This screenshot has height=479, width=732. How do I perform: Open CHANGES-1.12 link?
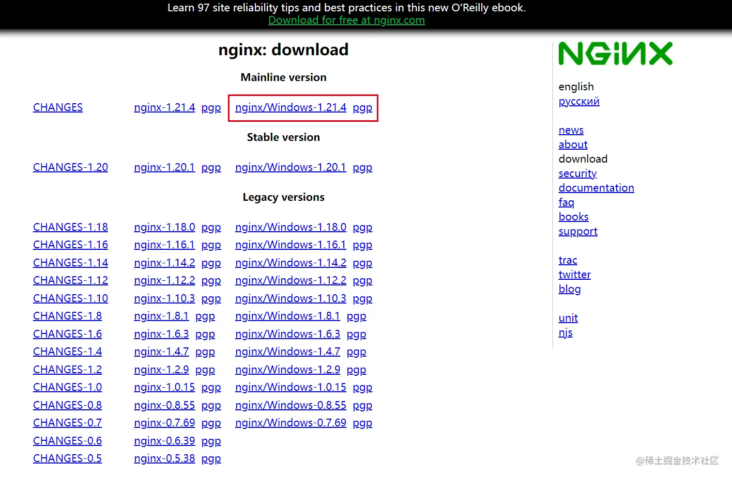point(70,280)
